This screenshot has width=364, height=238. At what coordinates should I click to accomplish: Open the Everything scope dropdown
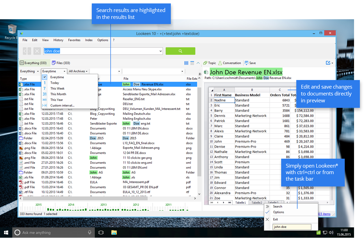click(x=29, y=71)
